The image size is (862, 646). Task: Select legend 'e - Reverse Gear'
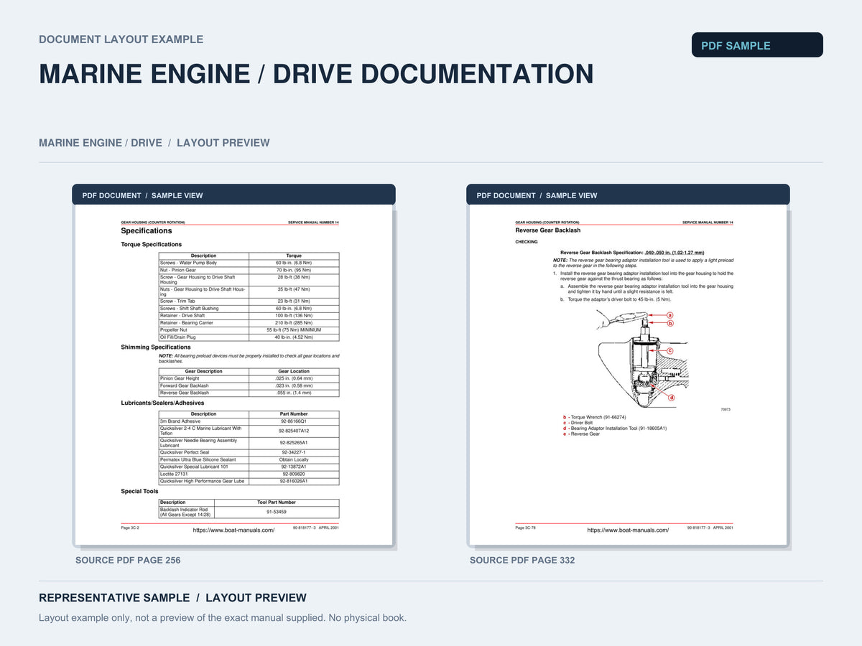pos(582,434)
